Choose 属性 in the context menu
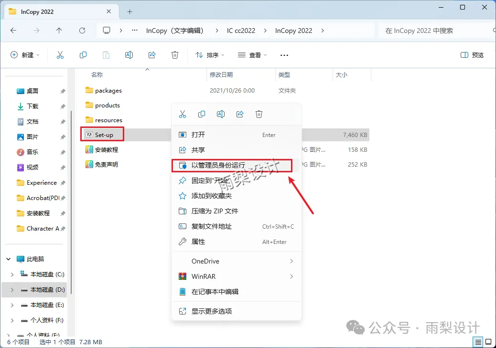This screenshot has height=348, width=496. (237, 242)
